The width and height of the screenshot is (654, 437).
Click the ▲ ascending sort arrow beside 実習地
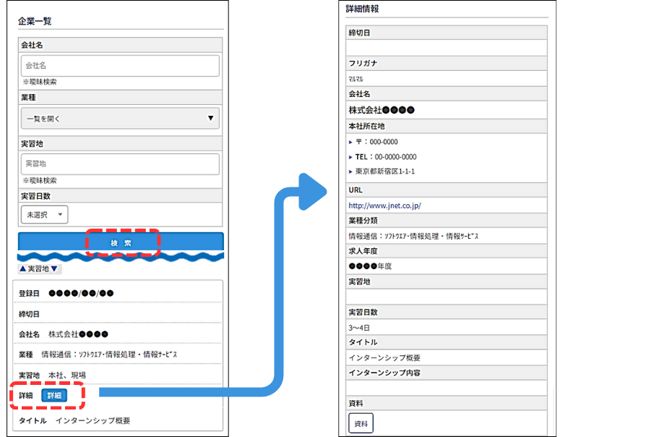tap(22, 269)
